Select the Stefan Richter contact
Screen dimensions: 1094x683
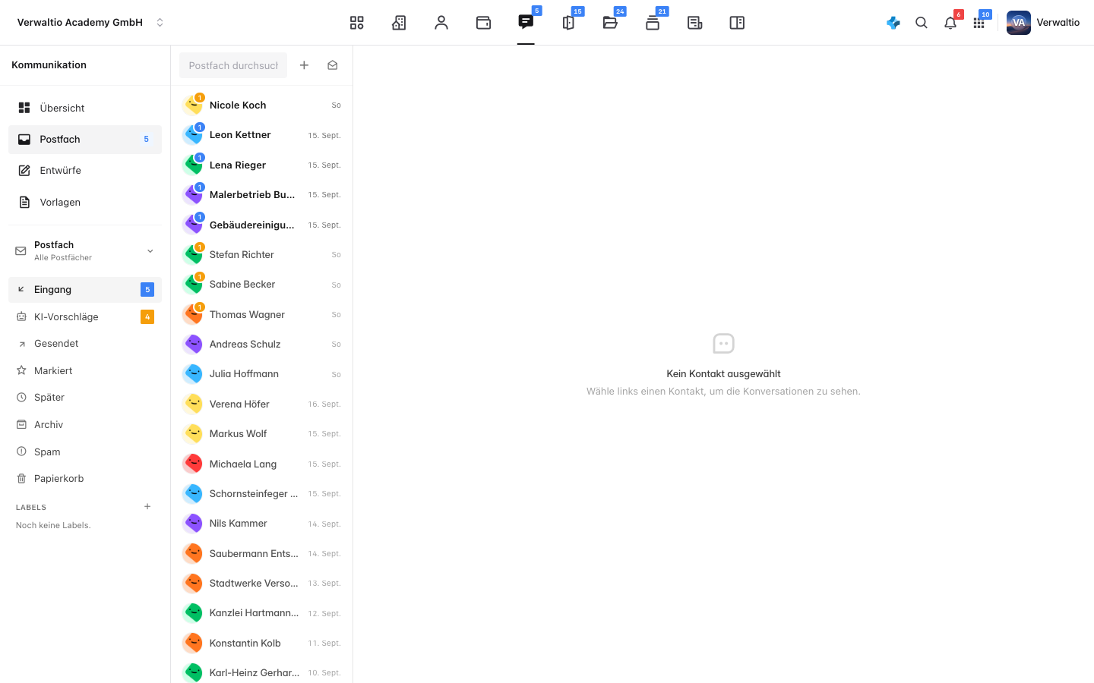262,255
